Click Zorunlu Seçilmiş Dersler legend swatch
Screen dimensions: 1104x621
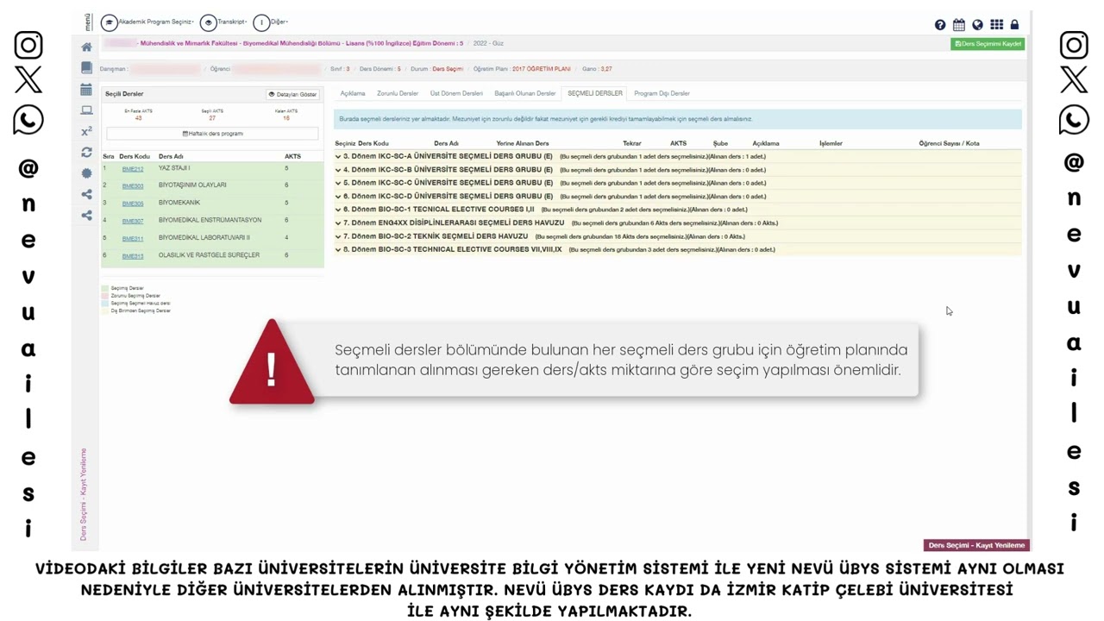(105, 296)
